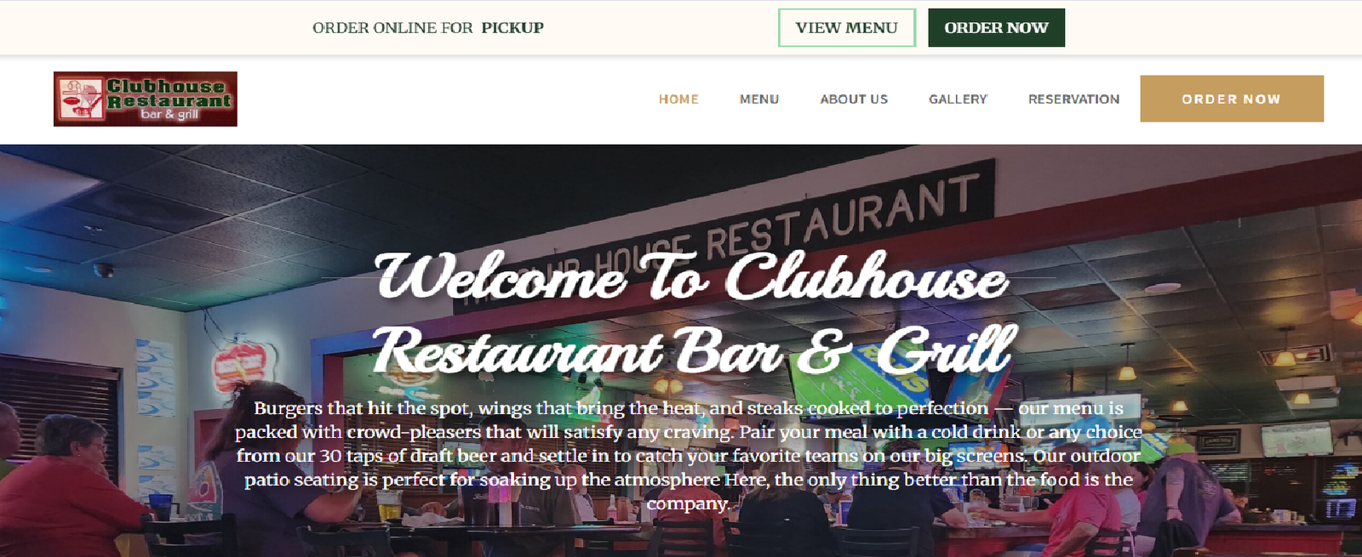Click the bold PICKUP word in banner
The width and height of the screenshot is (1362, 557).
pos(512,28)
